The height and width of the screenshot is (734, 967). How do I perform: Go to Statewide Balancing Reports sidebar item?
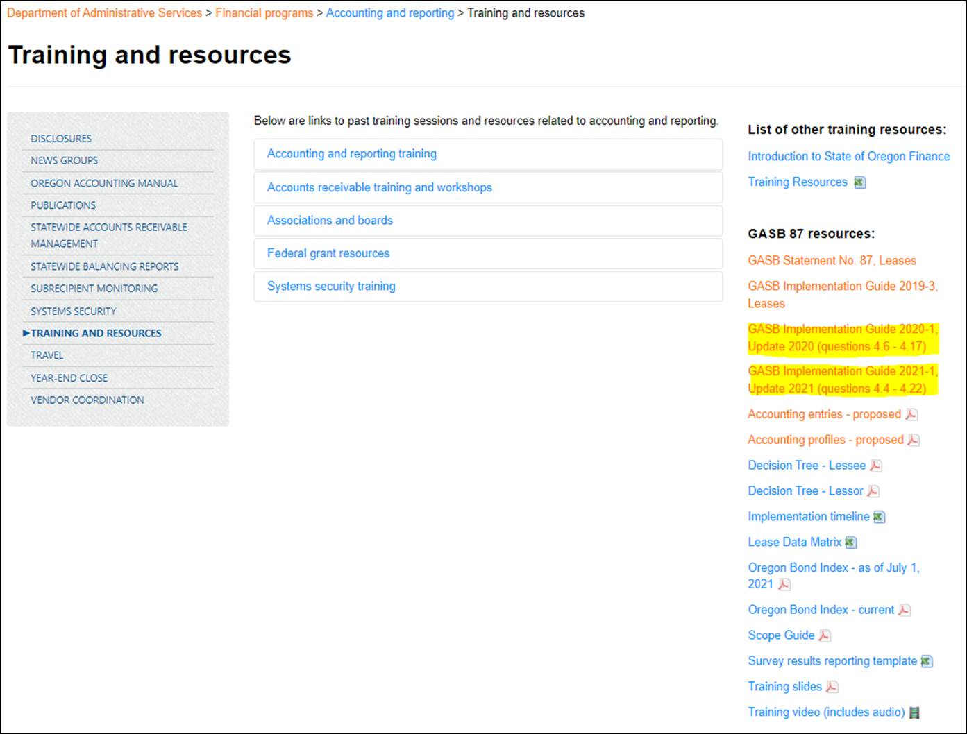coord(104,266)
